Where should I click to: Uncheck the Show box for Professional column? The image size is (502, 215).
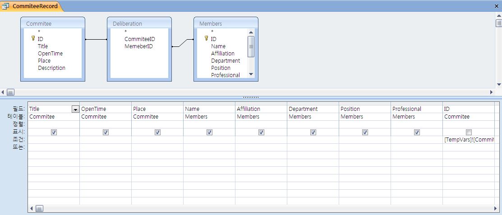click(x=417, y=132)
